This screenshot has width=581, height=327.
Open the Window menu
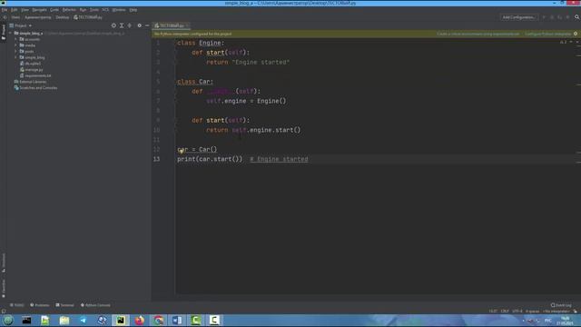pos(119,10)
